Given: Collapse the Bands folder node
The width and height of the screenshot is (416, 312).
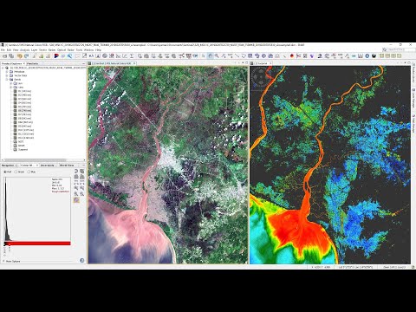Looking at the screenshot, I should coord(6,80).
